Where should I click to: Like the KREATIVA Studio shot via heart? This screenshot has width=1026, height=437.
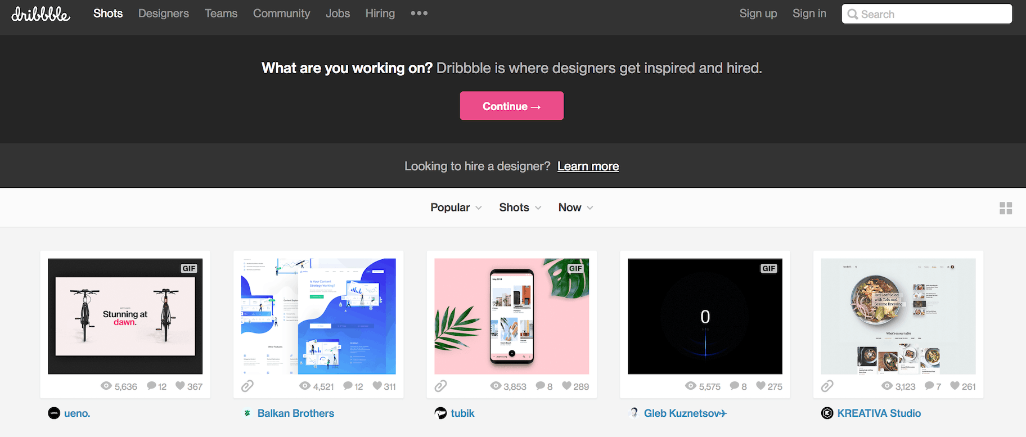tap(955, 386)
